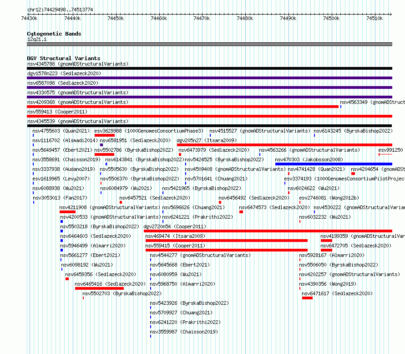Open esv3629988 (1000GenomesConsortiumPhase3) label
This screenshot has height=354, width=405.
[149, 131]
